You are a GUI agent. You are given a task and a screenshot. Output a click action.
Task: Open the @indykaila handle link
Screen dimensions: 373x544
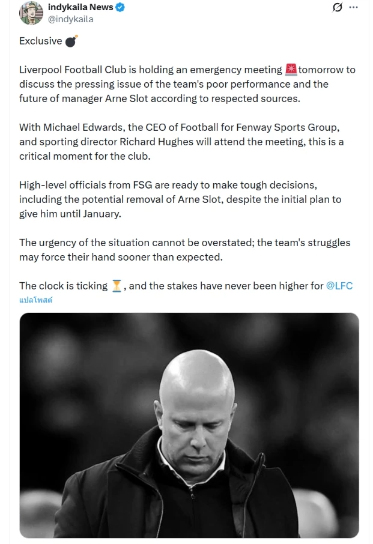[70, 19]
